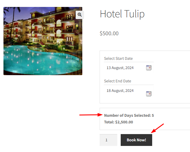Click the red arrow pointing at Book Now
The width and height of the screenshot is (190, 152).
pyautogui.click(x=157, y=128)
